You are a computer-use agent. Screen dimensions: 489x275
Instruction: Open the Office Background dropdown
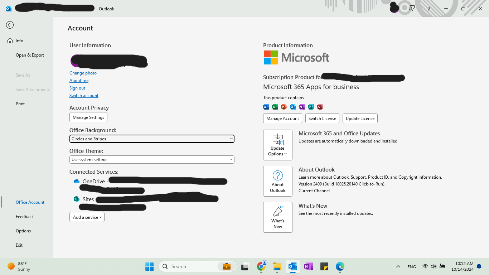(x=152, y=139)
